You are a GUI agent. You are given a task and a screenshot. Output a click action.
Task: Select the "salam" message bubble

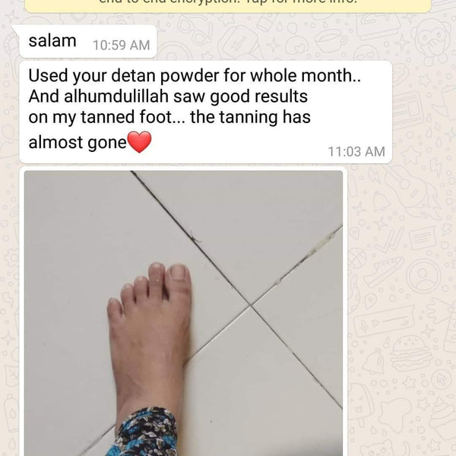pos(88,41)
